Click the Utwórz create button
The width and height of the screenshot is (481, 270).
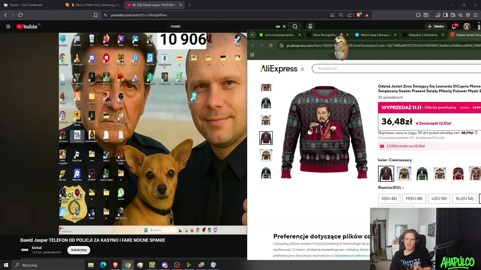436,26
